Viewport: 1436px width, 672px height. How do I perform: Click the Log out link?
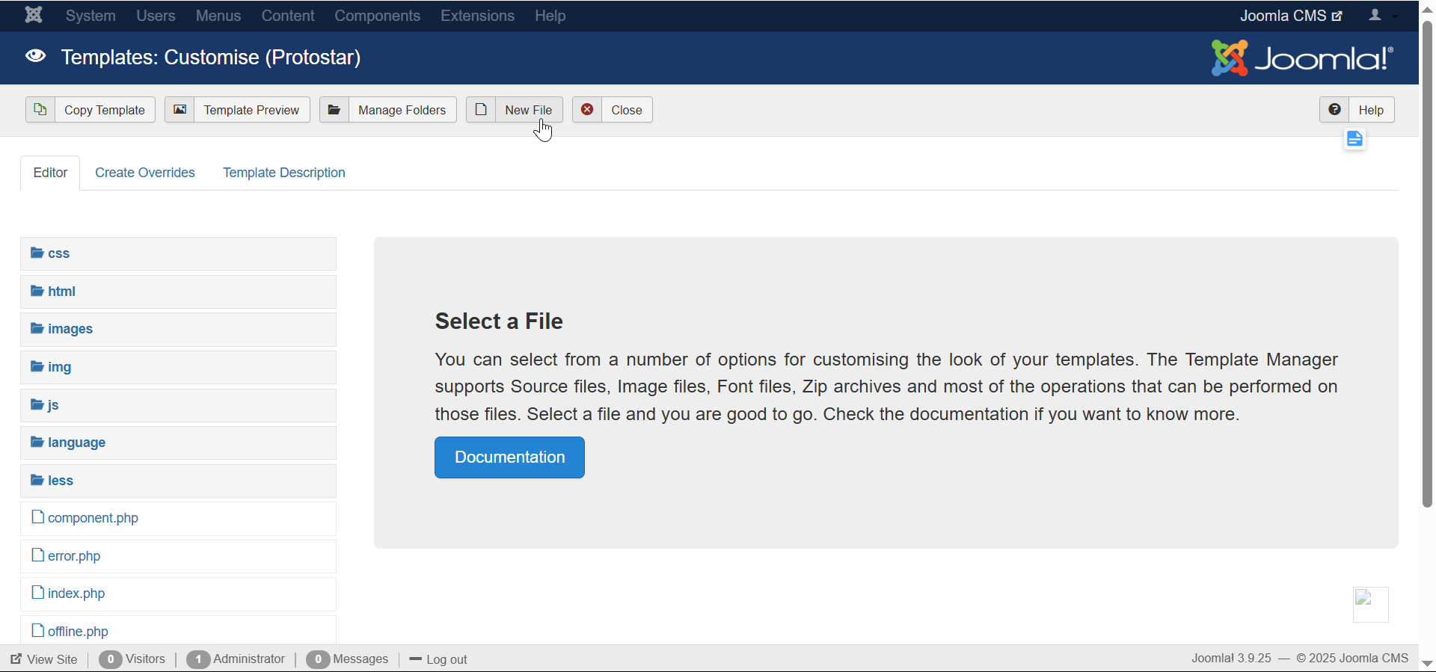point(446,659)
